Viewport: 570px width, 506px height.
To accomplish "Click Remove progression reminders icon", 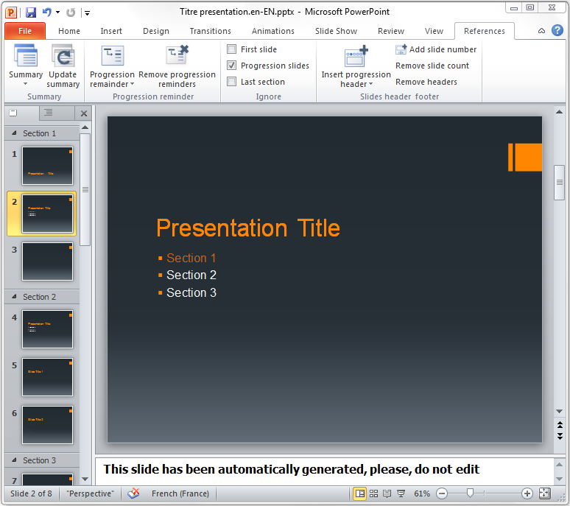I will tap(177, 55).
